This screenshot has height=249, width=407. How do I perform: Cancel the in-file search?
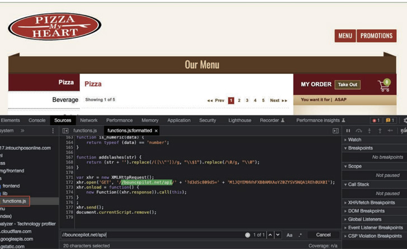tap(323, 235)
